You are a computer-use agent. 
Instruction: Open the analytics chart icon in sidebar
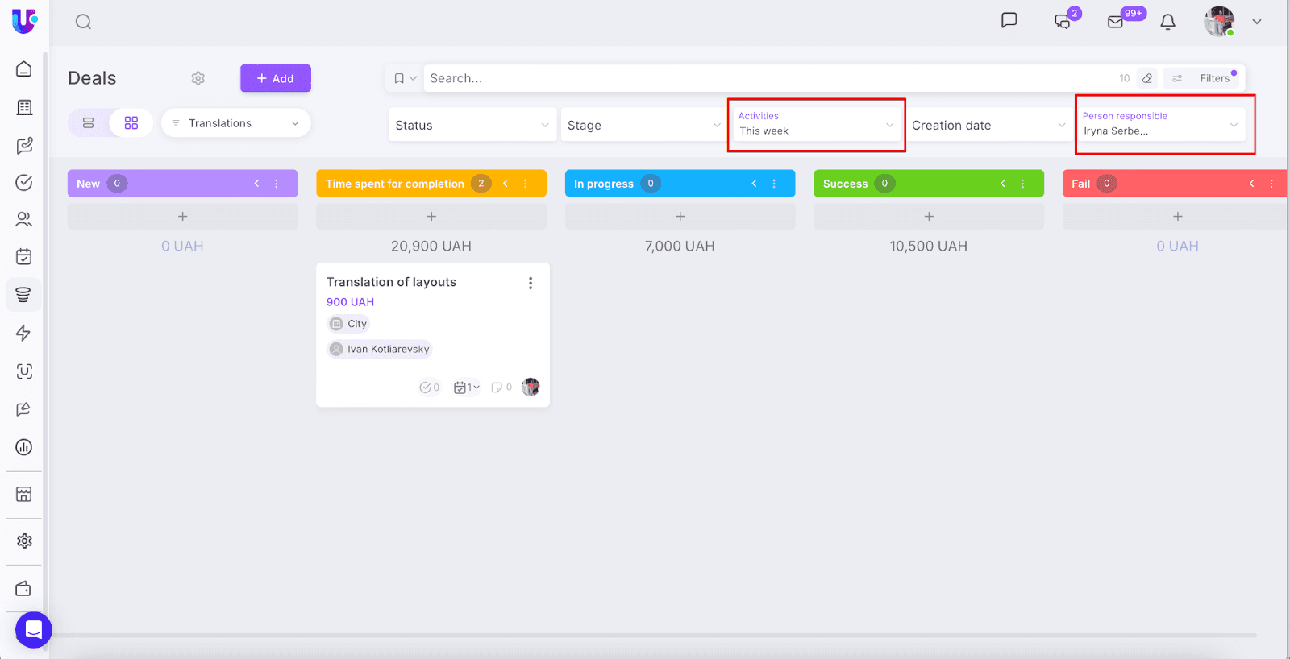pos(24,447)
